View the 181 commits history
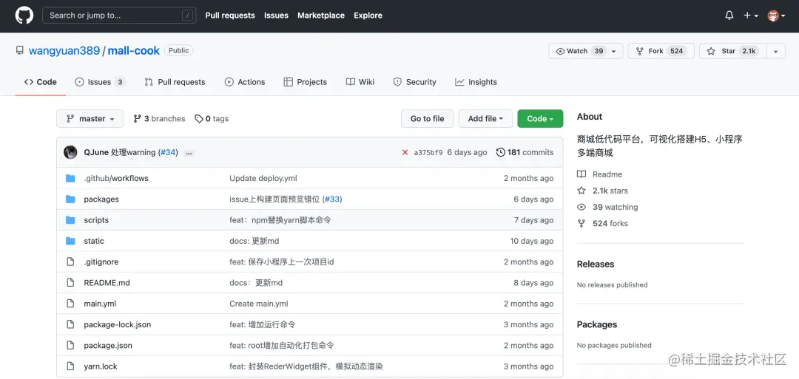This screenshot has width=799, height=379. pyautogui.click(x=525, y=152)
